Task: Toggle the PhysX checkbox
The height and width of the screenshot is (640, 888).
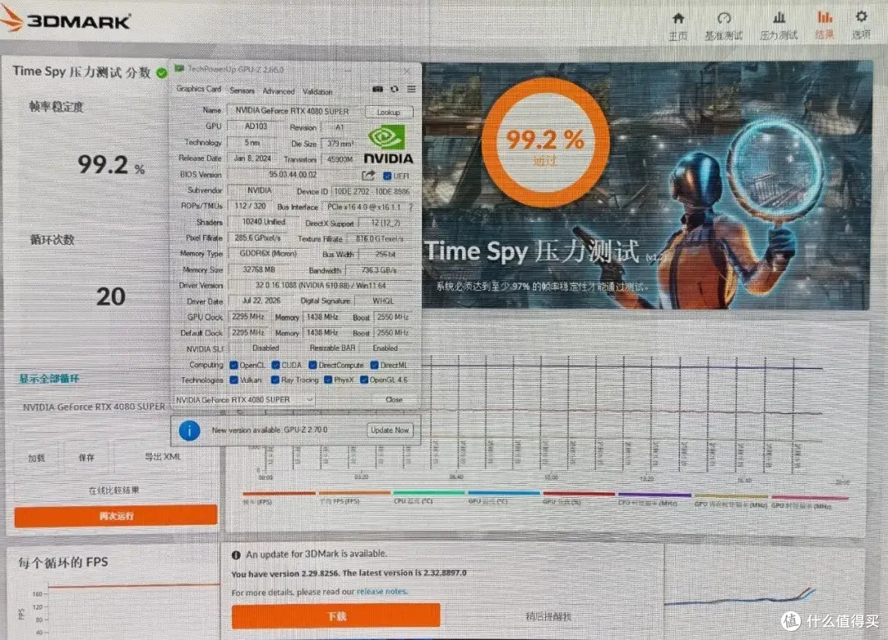Action: 328,380
